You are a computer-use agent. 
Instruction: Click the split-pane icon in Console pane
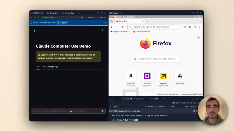tap(193, 99)
